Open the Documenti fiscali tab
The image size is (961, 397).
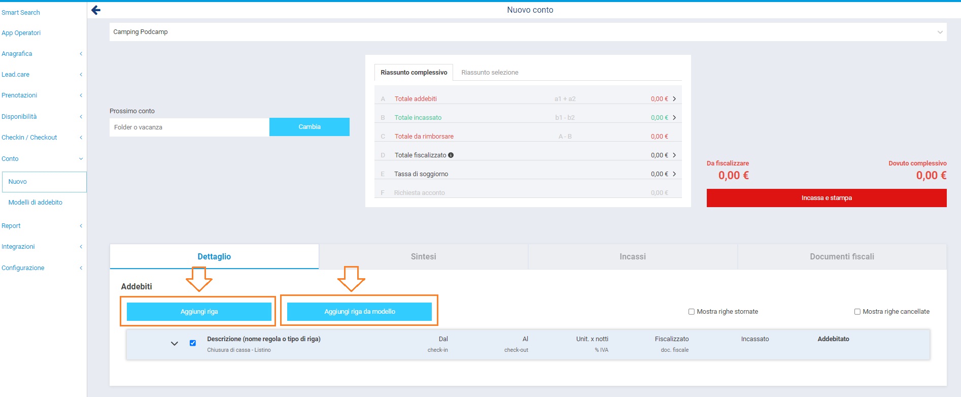point(842,257)
